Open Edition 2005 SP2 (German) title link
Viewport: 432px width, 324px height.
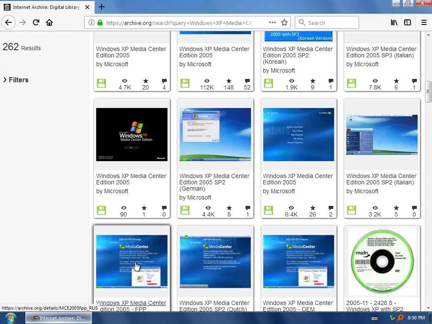[x=214, y=182]
